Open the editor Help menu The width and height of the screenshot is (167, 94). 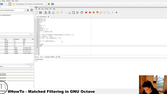54,9
